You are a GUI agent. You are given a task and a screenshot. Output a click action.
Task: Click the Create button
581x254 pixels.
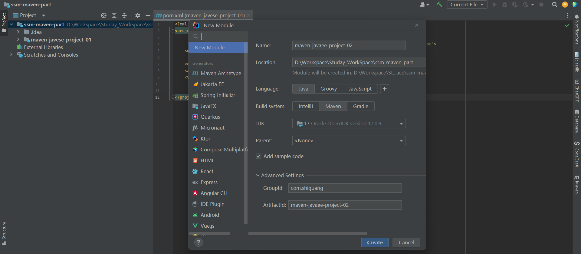375,242
